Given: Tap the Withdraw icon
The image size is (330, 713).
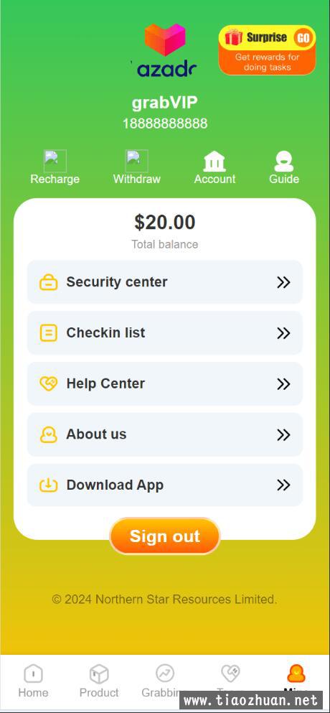Looking at the screenshot, I should point(137,161).
